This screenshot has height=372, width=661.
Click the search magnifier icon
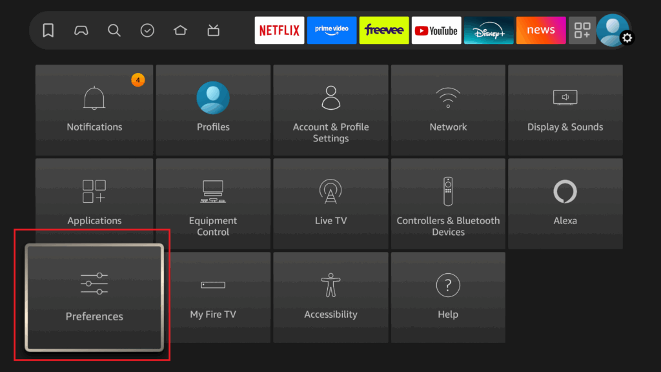click(114, 30)
